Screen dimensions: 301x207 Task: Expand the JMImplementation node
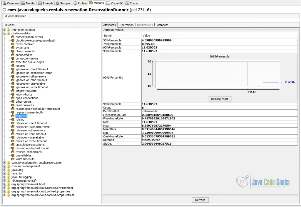tap(5, 30)
